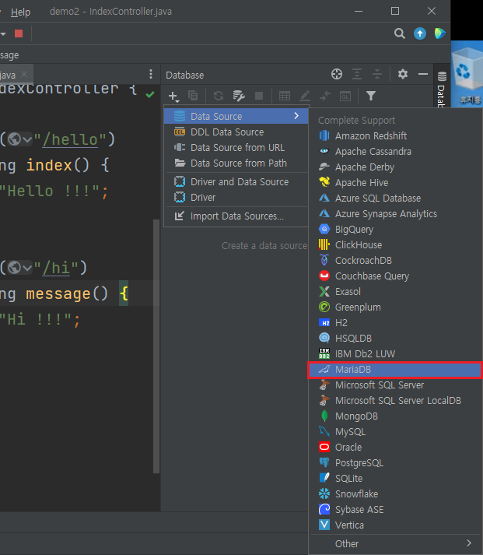Select Data Source menu entry
This screenshot has width=483, height=555.
coord(236,116)
